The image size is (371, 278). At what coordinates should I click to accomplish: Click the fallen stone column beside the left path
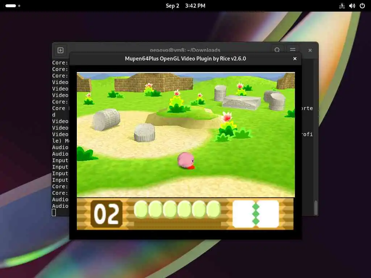click(106, 119)
